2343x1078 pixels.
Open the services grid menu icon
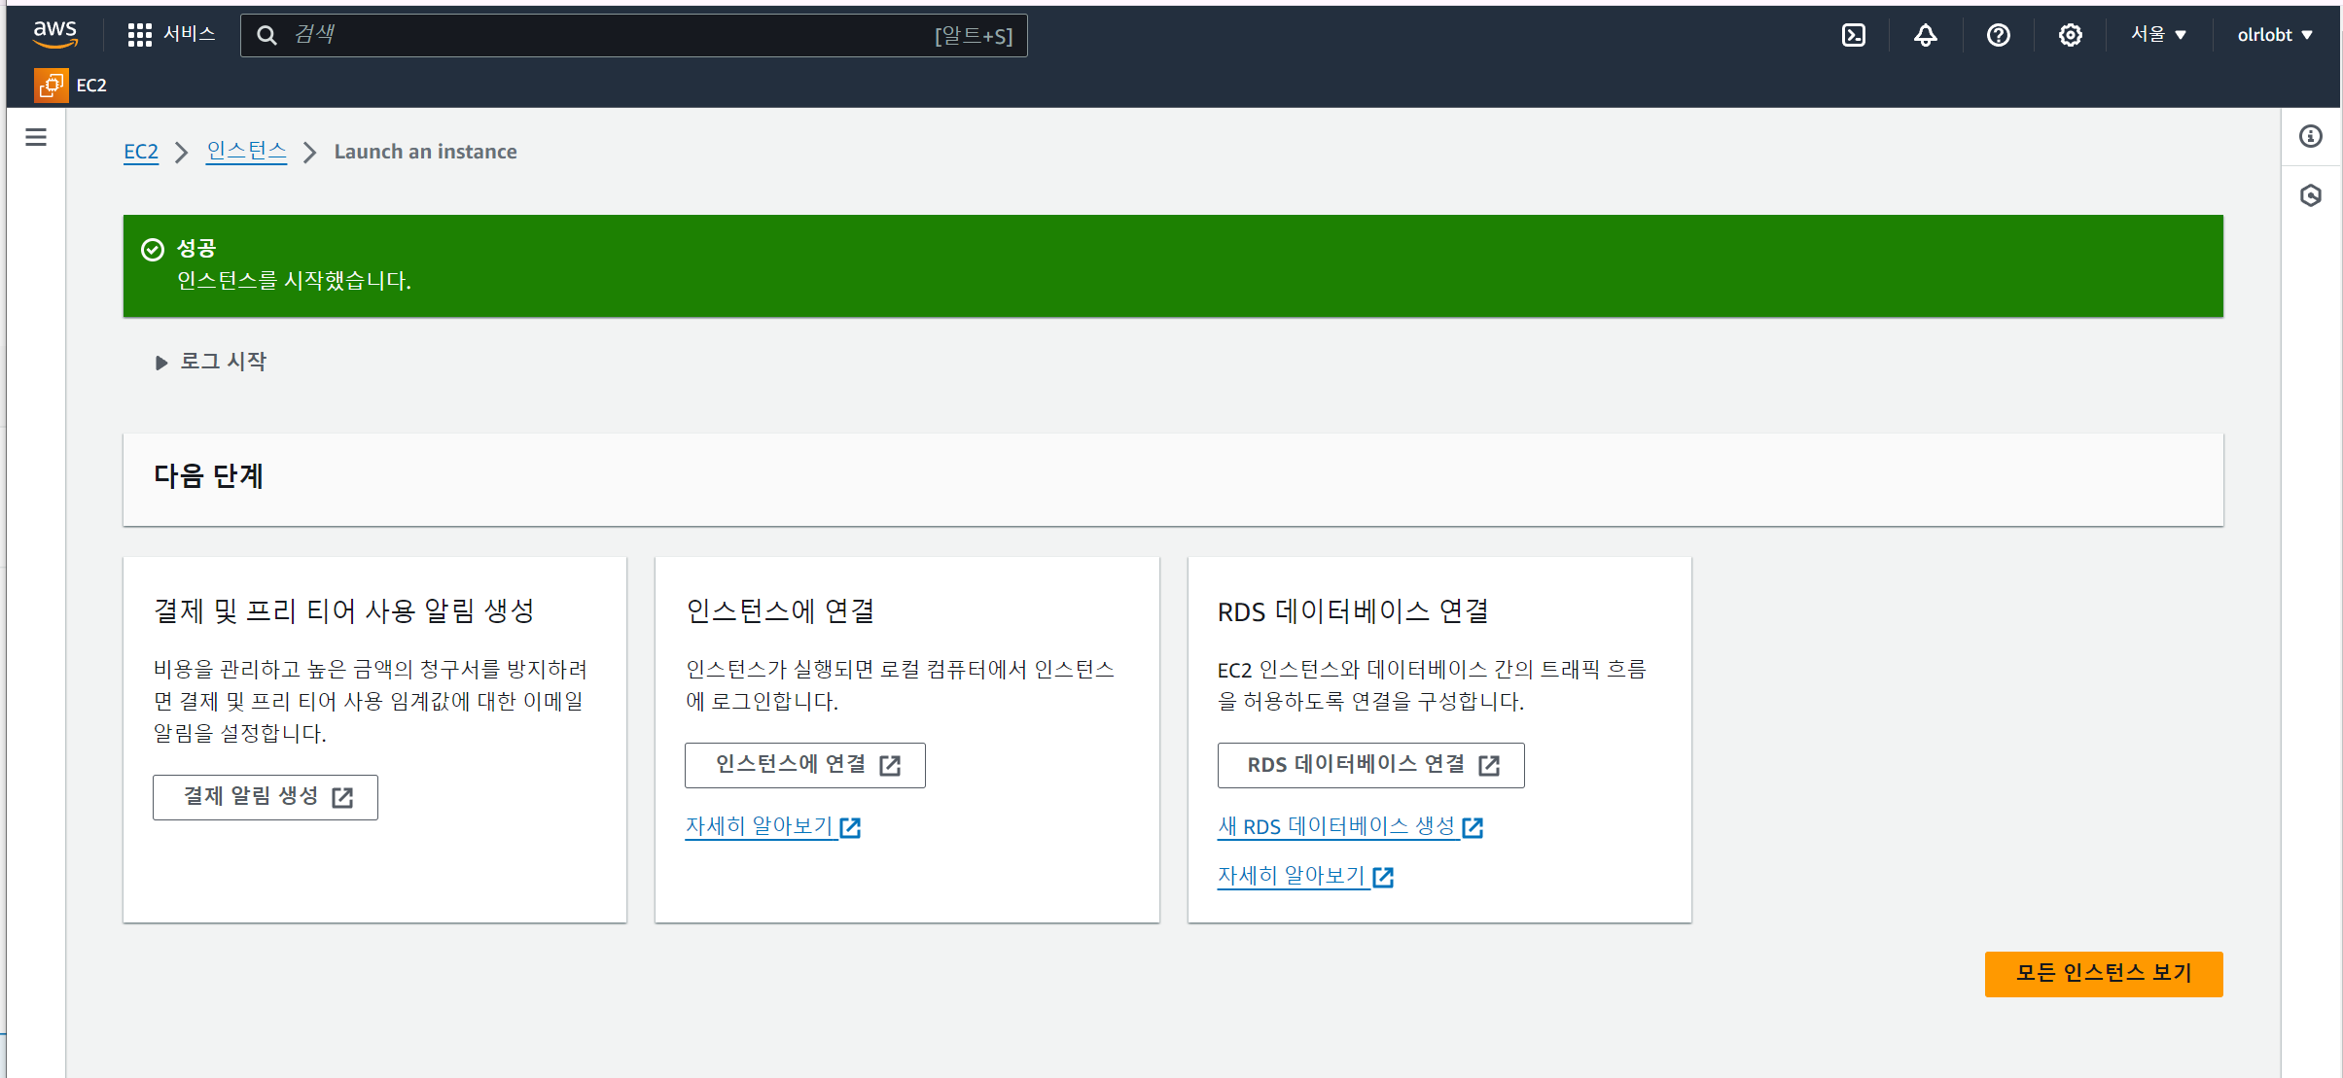139,35
